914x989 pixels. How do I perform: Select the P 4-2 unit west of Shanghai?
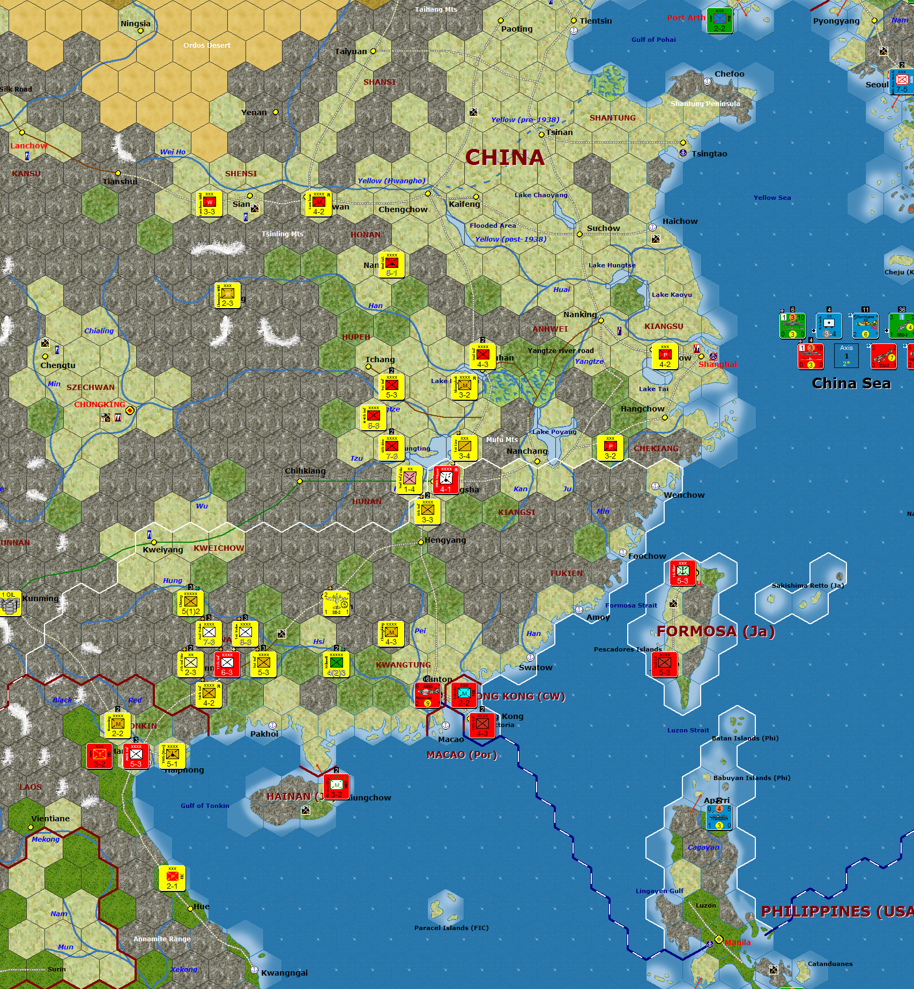click(x=665, y=357)
